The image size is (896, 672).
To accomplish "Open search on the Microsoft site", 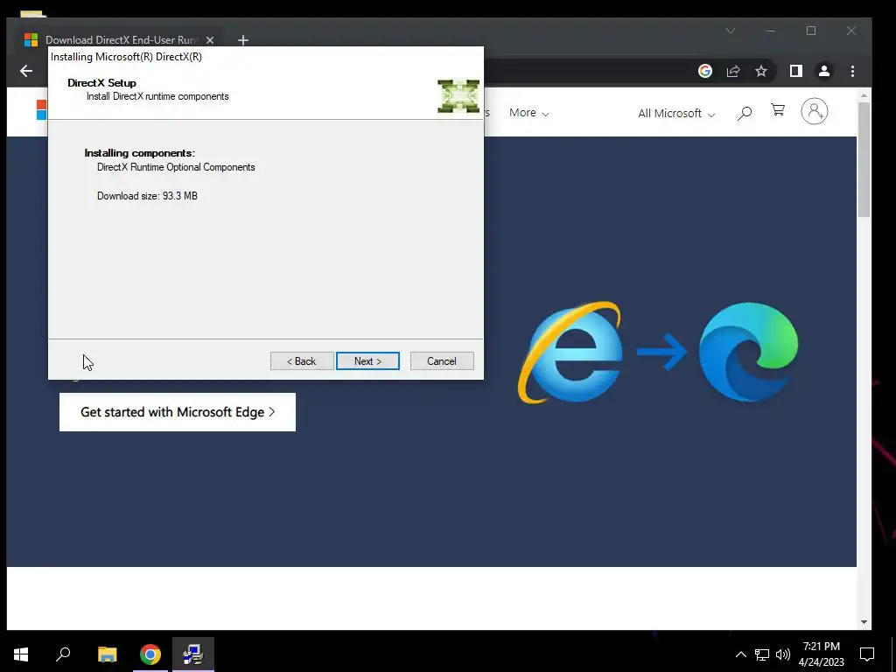I will [x=744, y=113].
